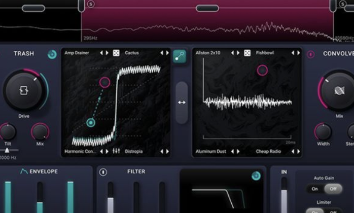Next preset arrow for Amp Drainer

pos(107,53)
